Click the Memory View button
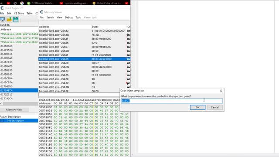279x157 pixels. (14, 109)
